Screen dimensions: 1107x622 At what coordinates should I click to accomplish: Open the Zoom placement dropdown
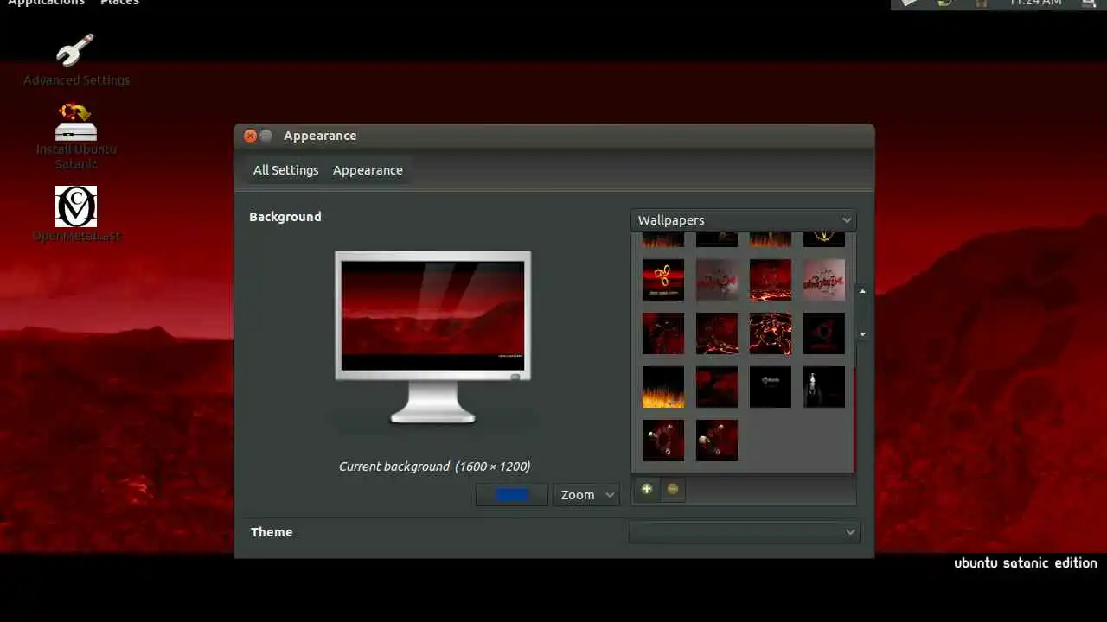click(586, 495)
